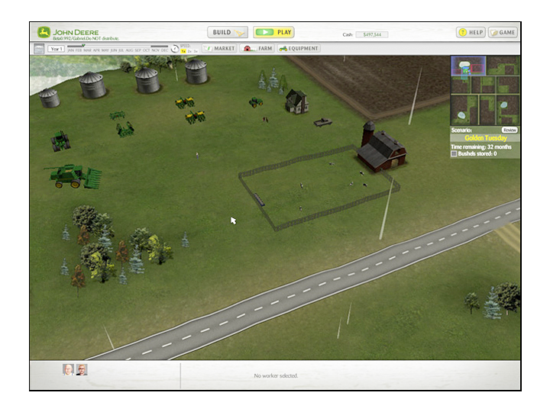
Task: Select the upper yellow planter implement
Action: [x=185, y=102]
